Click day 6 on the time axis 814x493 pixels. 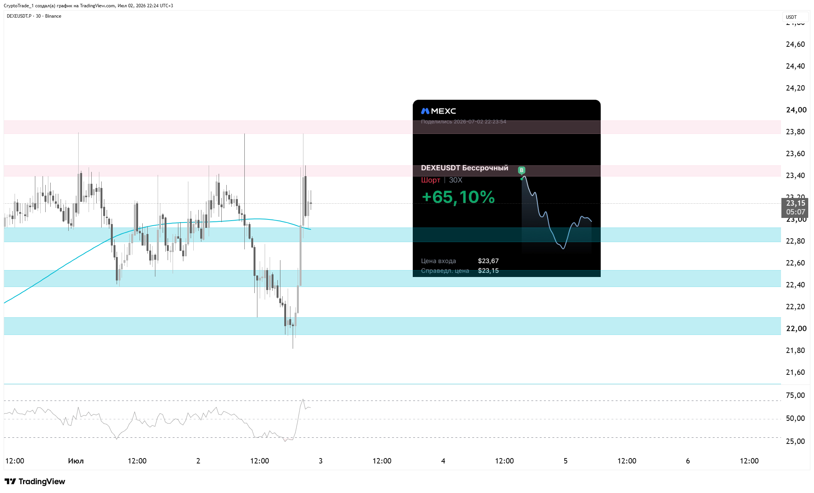688,461
